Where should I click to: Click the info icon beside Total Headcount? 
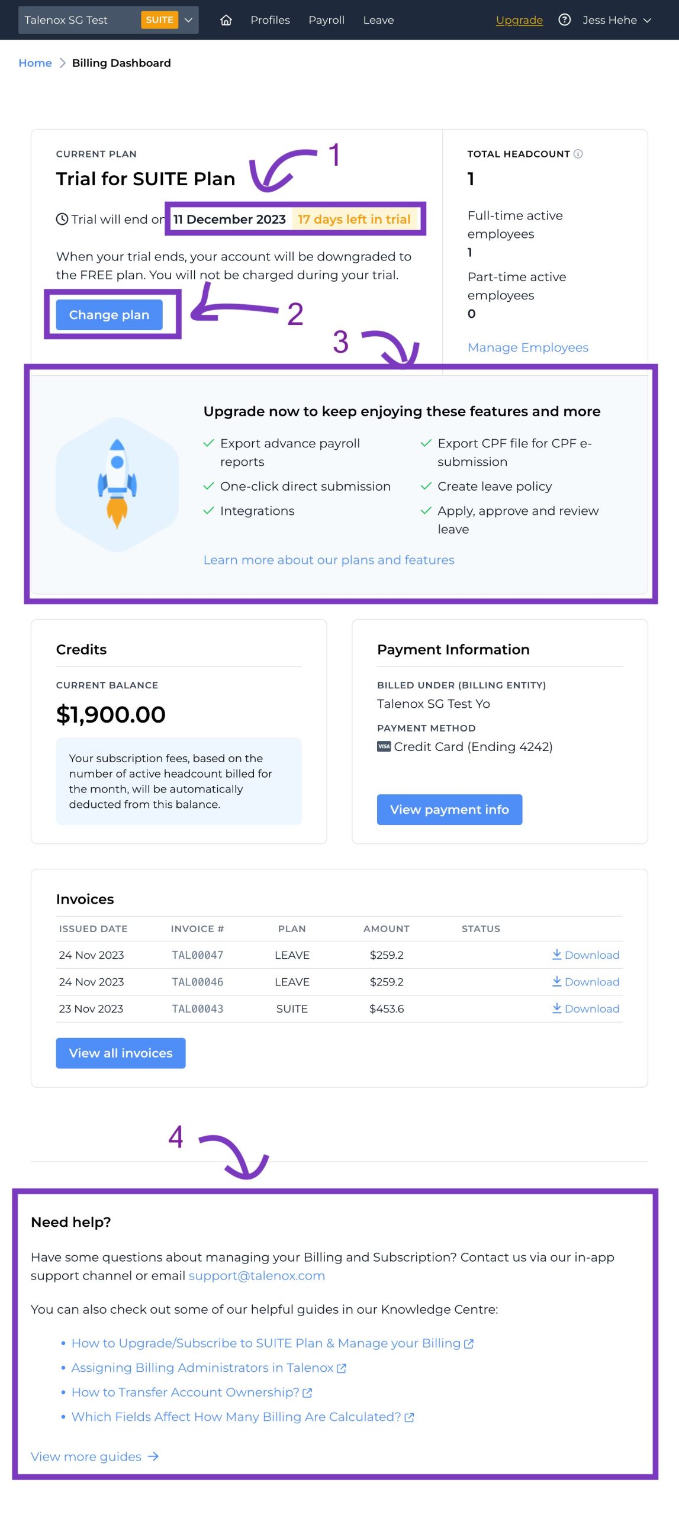578,154
